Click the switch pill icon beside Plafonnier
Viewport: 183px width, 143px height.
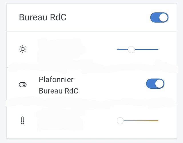pos(23,85)
